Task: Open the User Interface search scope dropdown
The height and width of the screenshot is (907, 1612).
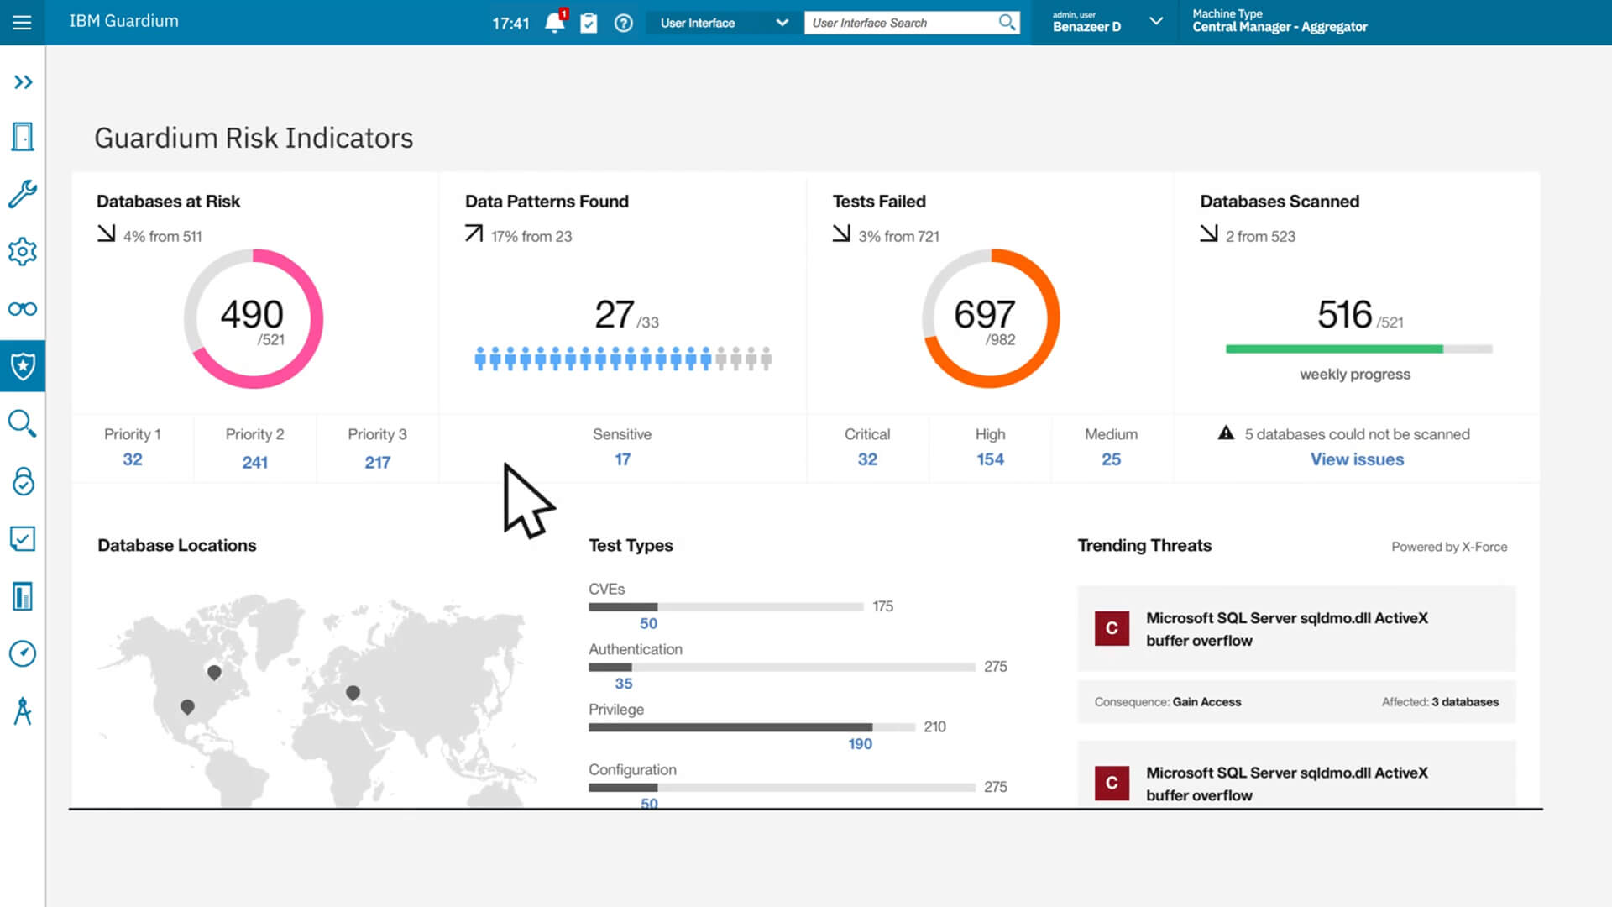Action: pos(723,23)
